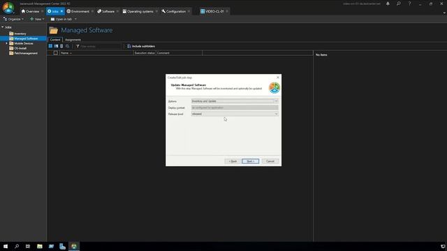Open the baramundi logo application menu
The height and width of the screenshot is (251, 447).
8,8
